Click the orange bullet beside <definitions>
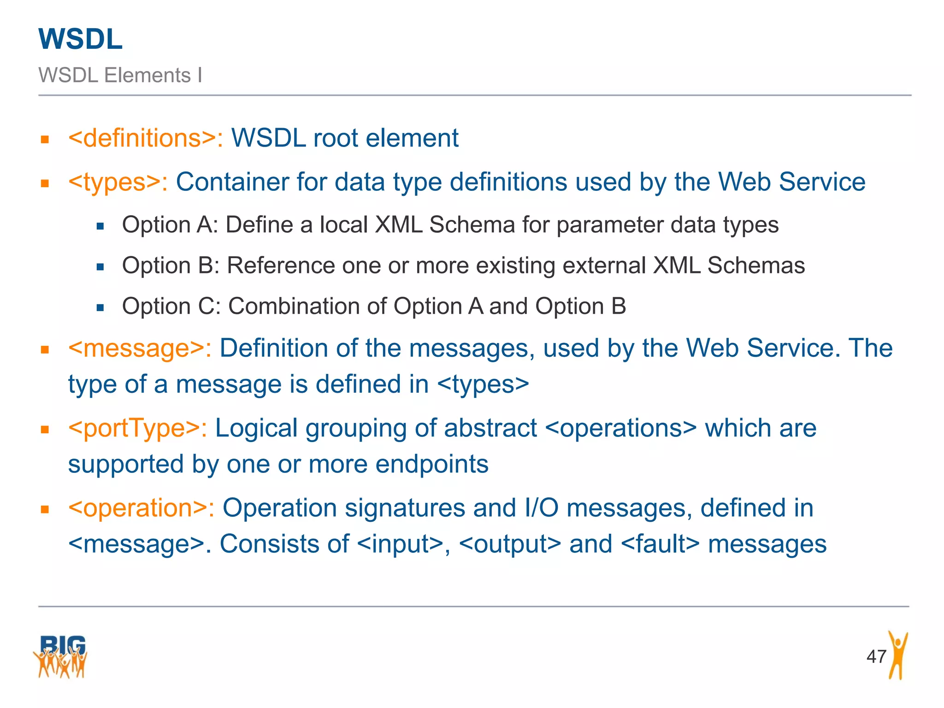The width and height of the screenshot is (944, 708). pos(45,140)
